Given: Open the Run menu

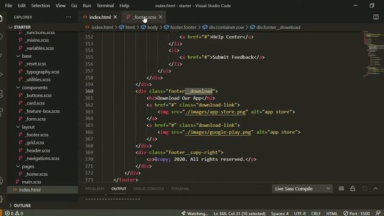Looking at the screenshot, I should coord(86,5).
